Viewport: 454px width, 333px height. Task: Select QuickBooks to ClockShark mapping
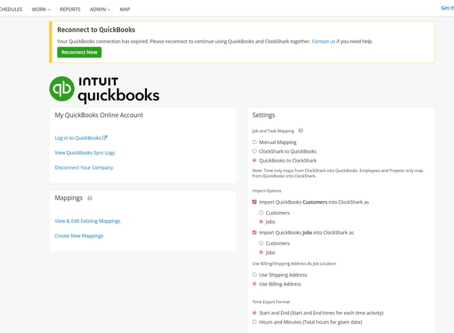pos(254,160)
